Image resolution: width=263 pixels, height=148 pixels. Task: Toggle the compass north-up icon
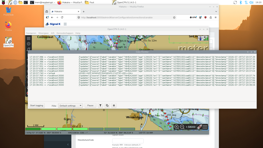coord(200,38)
